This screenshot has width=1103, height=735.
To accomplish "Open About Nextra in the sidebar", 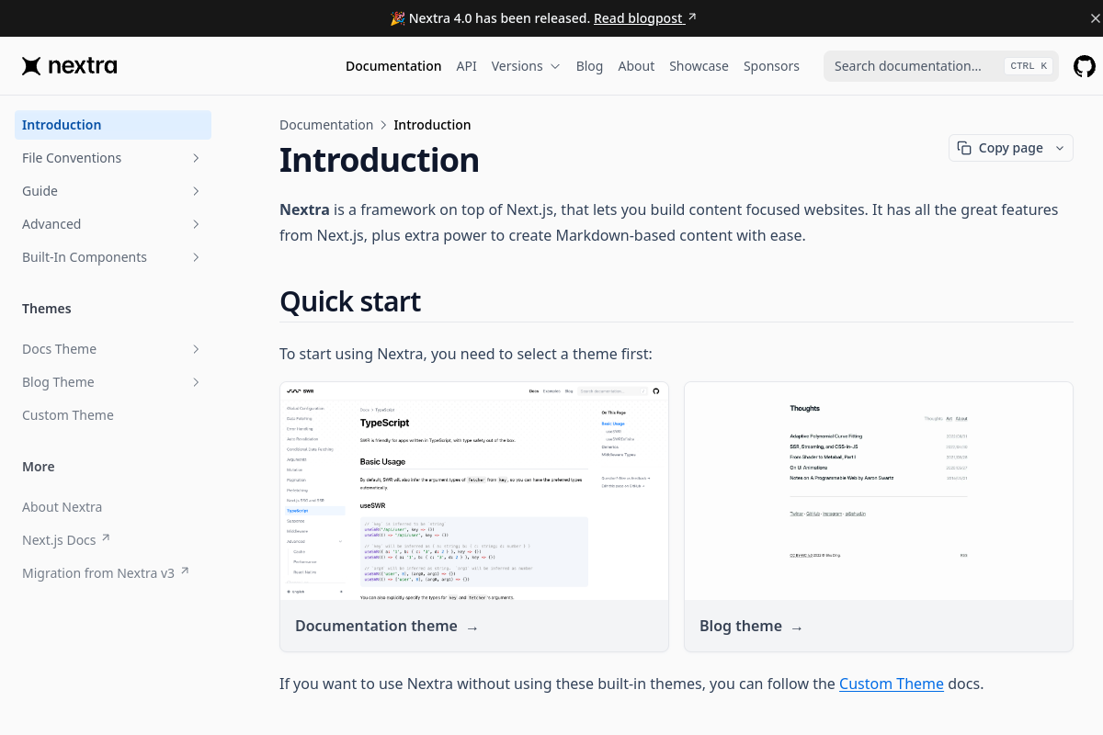I will (113, 507).
